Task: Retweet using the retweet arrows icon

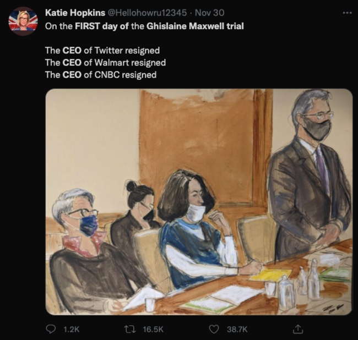Action: [130, 329]
